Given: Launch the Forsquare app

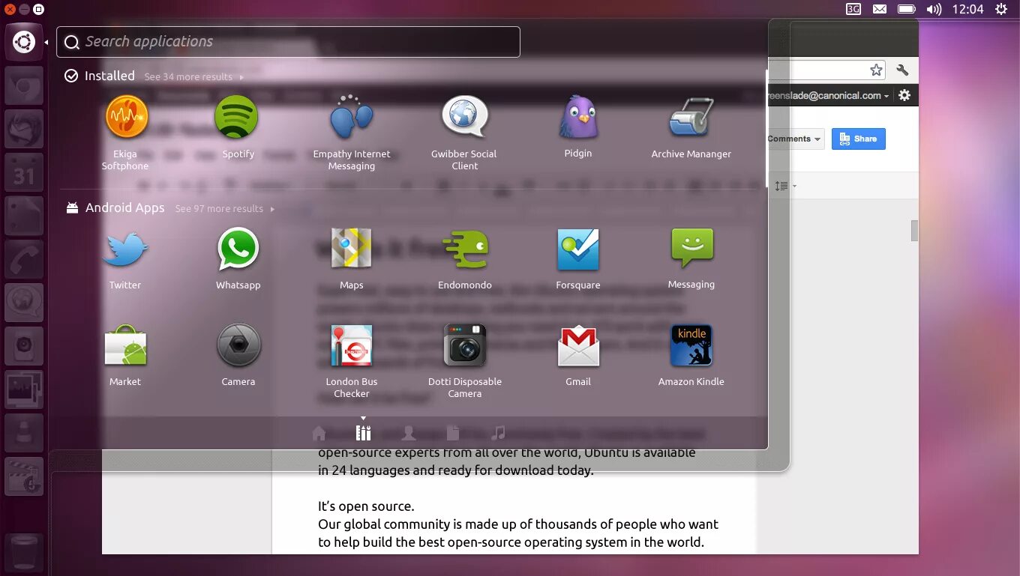Looking at the screenshot, I should (x=578, y=249).
